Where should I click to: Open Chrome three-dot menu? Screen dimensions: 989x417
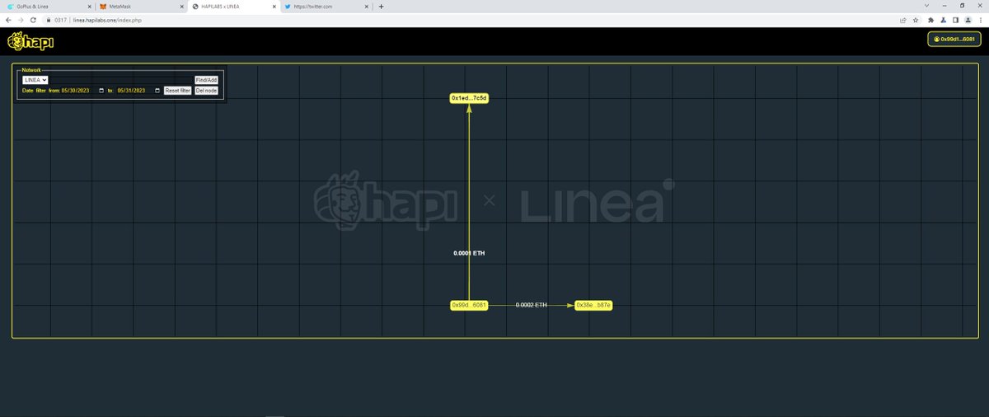tap(981, 20)
